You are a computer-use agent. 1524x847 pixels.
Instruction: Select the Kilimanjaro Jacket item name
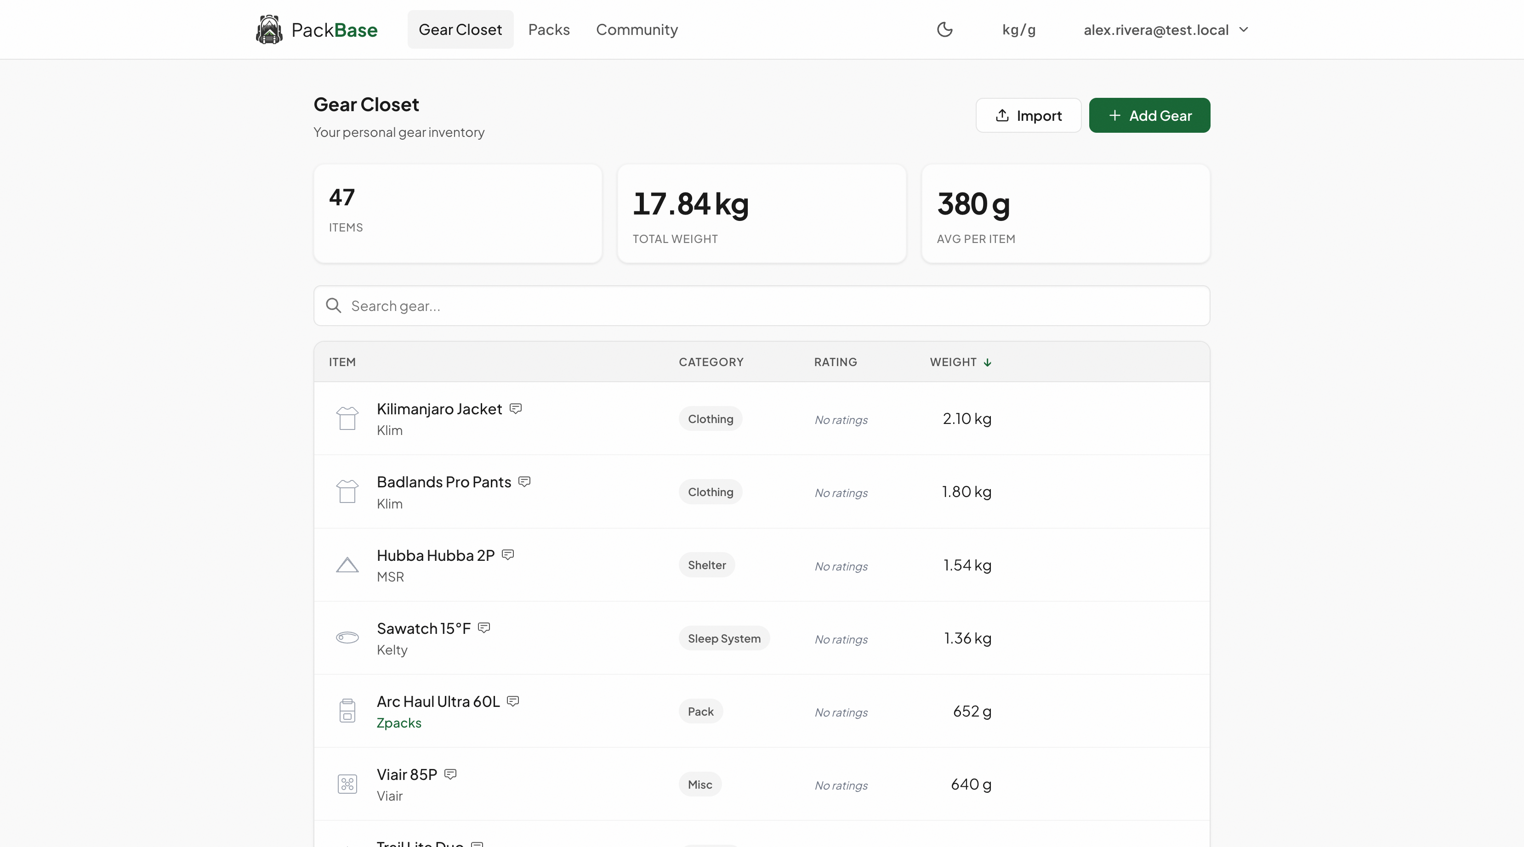click(439, 409)
